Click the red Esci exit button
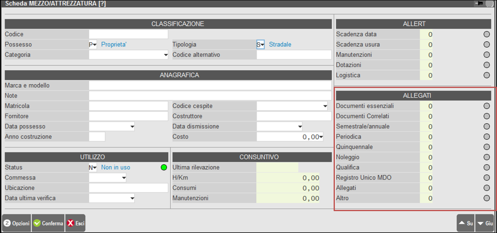The height and width of the screenshot is (233, 497). pyautogui.click(x=75, y=223)
